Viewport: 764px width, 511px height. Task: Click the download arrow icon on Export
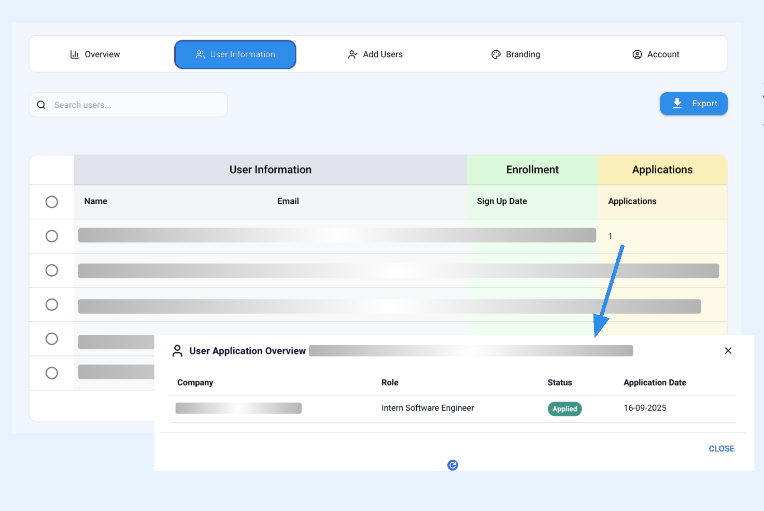click(677, 104)
